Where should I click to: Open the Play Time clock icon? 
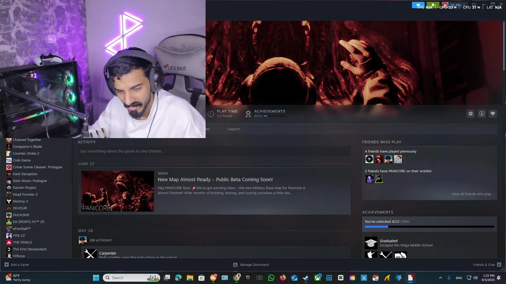pyautogui.click(x=211, y=114)
